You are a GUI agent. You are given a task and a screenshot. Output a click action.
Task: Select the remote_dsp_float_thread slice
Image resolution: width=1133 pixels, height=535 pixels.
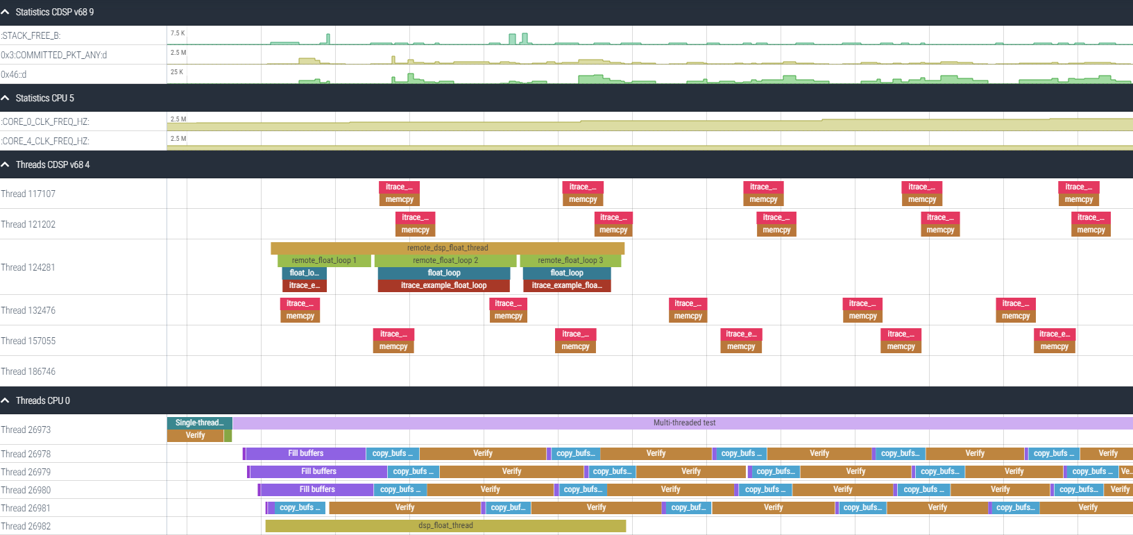coord(448,248)
